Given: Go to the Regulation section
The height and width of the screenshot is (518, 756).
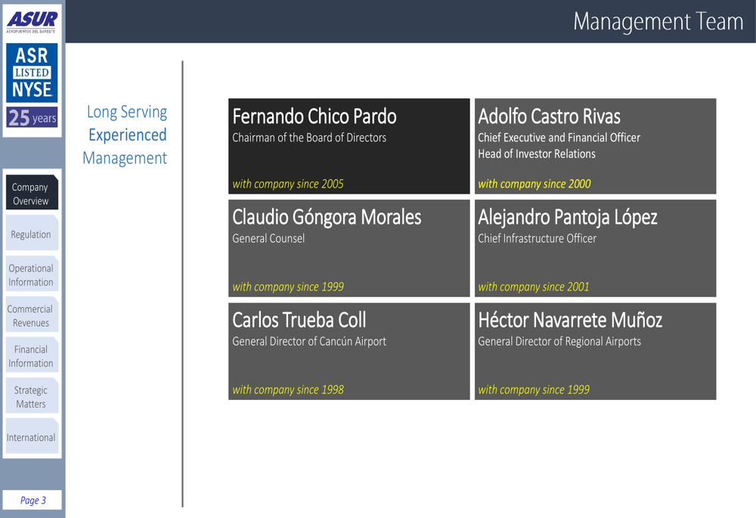Looking at the screenshot, I should click(31, 234).
